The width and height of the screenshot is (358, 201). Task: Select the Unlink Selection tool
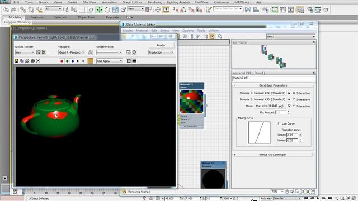[x=31, y=9]
